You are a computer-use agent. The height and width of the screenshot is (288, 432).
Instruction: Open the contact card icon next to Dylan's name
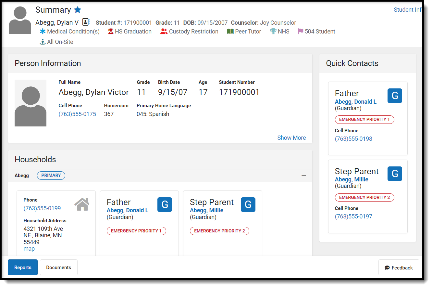86,22
